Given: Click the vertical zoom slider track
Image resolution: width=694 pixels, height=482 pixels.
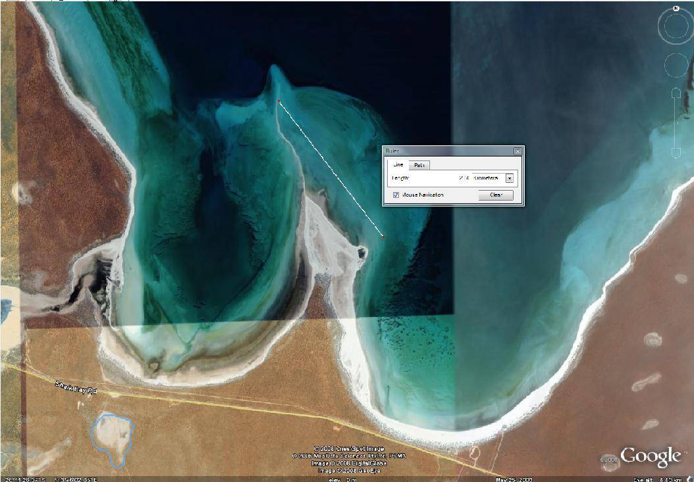Looking at the screenshot, I should pos(676,125).
